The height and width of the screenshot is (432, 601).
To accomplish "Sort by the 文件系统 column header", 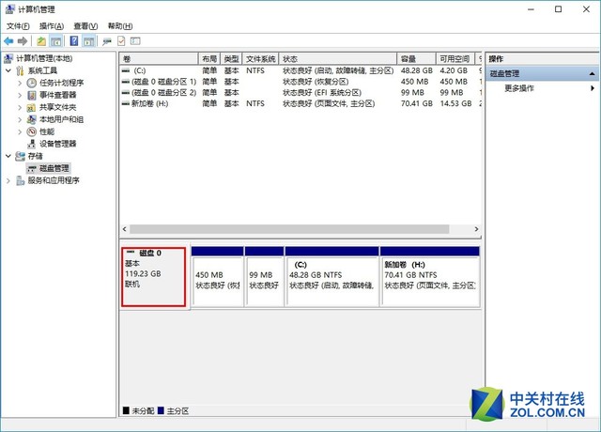I will 261,58.
